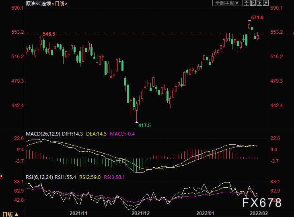Click the 2022/01 date axis label
The image size is (294, 217).
pyautogui.click(x=205, y=213)
